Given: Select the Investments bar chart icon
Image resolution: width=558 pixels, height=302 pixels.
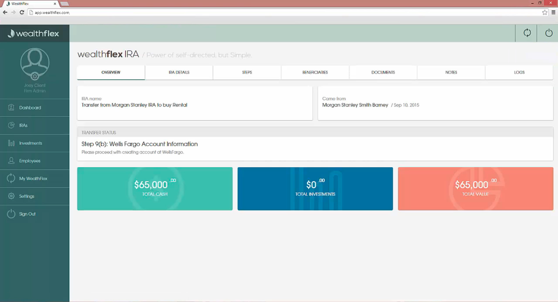Looking at the screenshot, I should pyautogui.click(x=11, y=143).
